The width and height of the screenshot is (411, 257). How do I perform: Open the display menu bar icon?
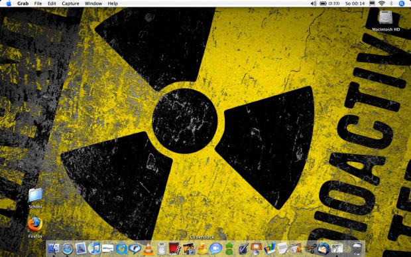[x=372, y=3]
